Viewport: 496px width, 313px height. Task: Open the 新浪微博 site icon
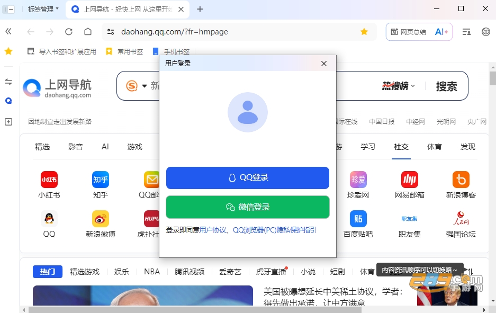point(101,219)
